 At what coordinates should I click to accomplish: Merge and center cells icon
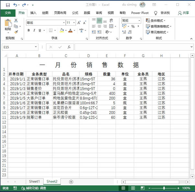click(x=111, y=26)
